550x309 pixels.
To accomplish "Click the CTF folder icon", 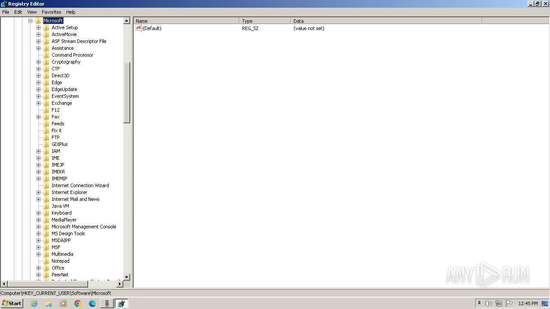I will click(x=46, y=69).
